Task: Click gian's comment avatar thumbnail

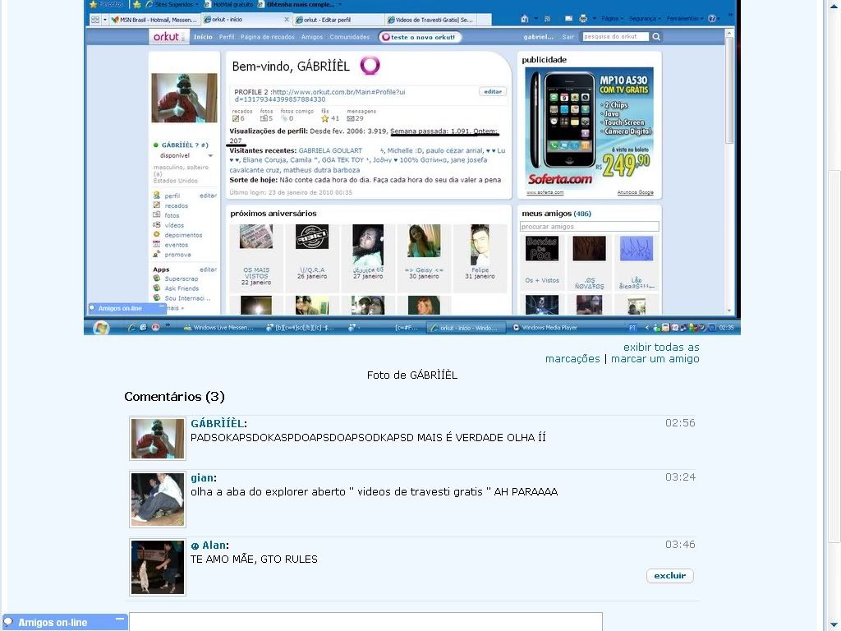Action: [x=158, y=500]
